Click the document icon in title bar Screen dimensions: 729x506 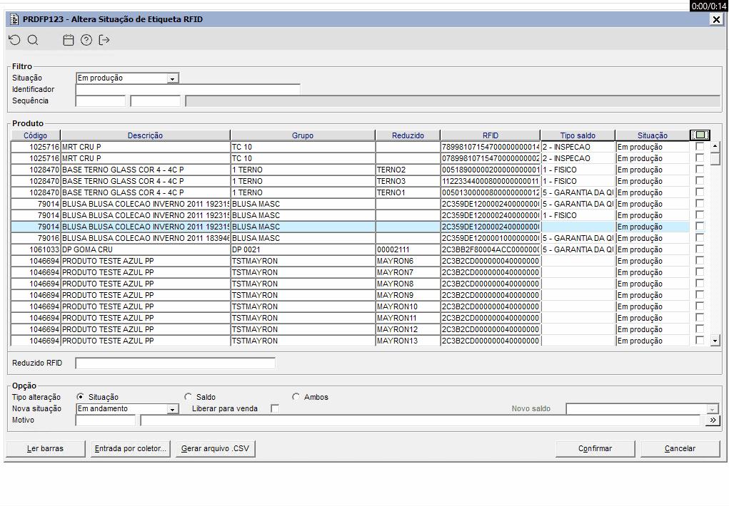[14, 19]
